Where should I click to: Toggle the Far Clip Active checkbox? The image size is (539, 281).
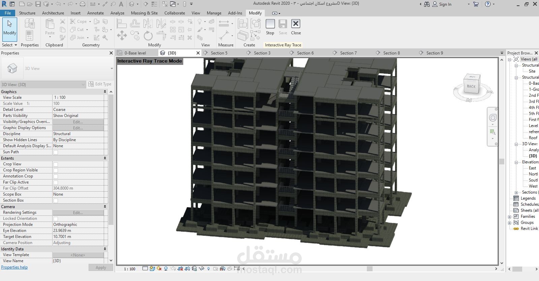click(x=56, y=183)
